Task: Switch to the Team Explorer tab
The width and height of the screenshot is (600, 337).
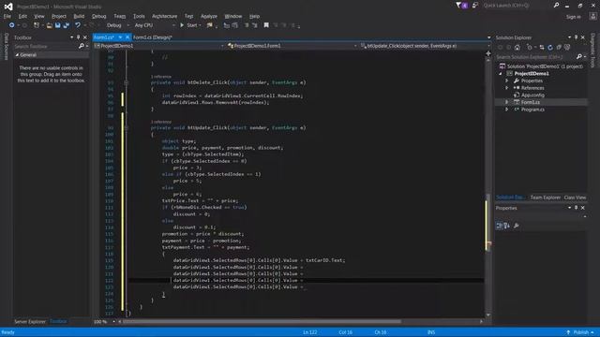Action: [x=546, y=198]
